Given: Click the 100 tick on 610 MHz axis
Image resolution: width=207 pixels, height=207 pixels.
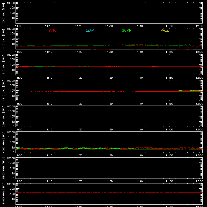Looking at the screenshot, I should pos(12,65).
